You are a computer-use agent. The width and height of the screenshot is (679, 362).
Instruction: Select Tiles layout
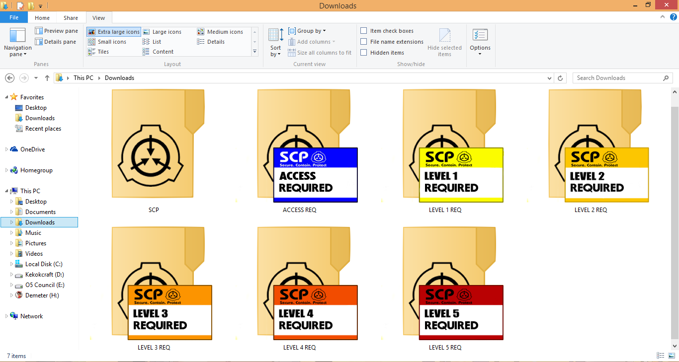[x=98, y=52]
